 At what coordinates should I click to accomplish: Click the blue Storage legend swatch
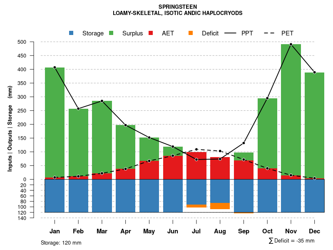(x=71, y=33)
